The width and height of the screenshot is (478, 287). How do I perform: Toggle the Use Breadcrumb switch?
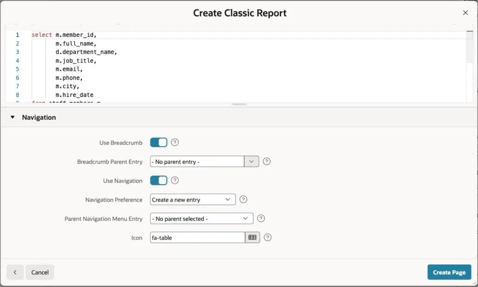coord(159,143)
